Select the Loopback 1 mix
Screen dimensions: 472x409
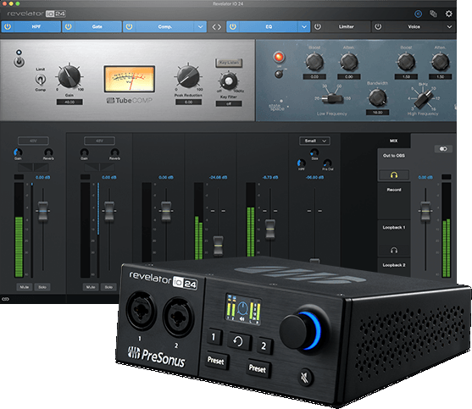[394, 228]
